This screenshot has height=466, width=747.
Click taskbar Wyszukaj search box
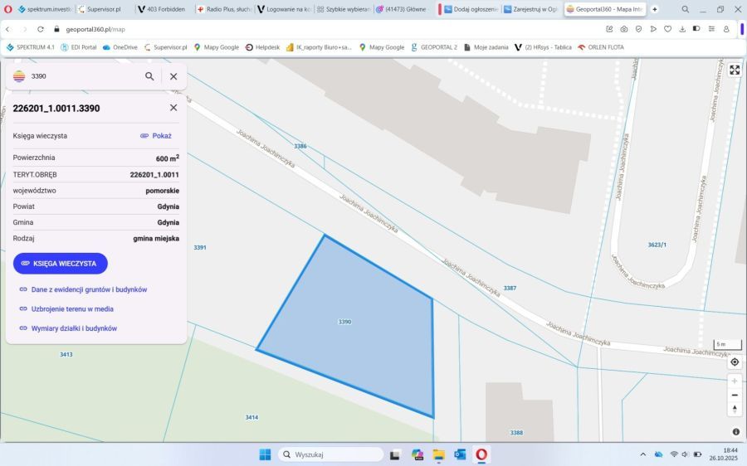coord(330,454)
